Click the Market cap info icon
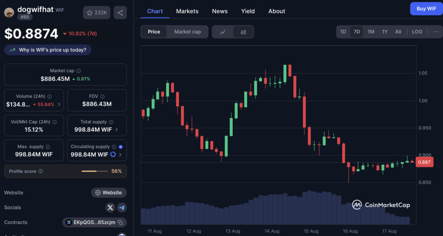443x236 pixels. pyautogui.click(x=79, y=71)
